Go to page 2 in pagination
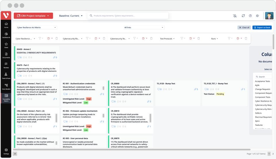This screenshot has height=159, width=276. (273, 154)
